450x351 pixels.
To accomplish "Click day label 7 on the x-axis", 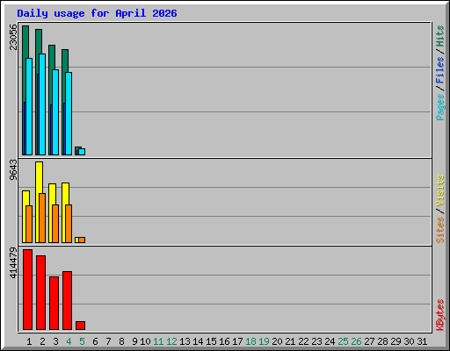I will coord(108,341).
